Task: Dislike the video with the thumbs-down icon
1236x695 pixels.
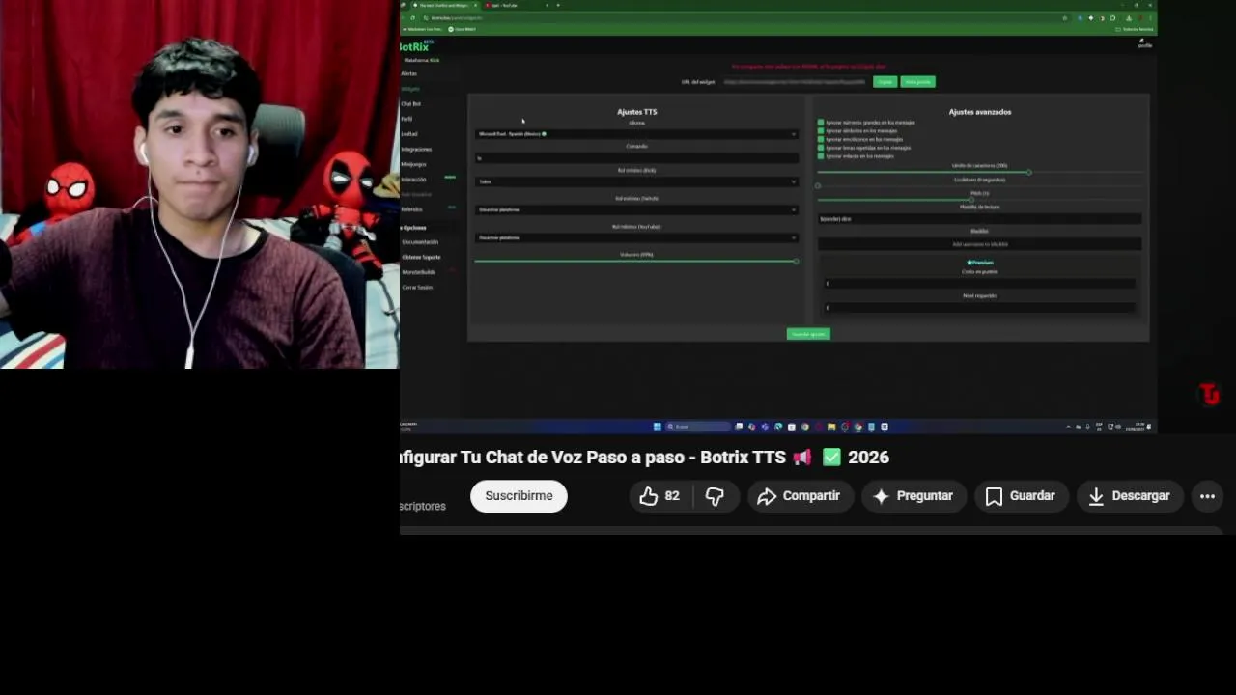Action: click(715, 496)
